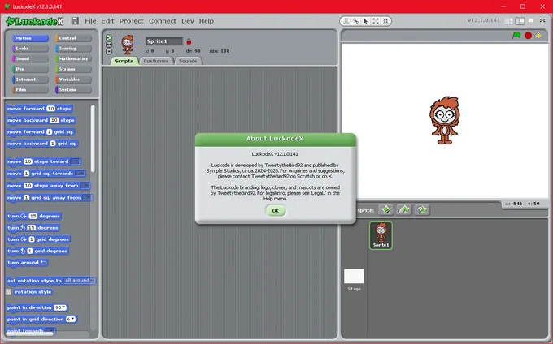Select the Pen block category

[x=30, y=69]
